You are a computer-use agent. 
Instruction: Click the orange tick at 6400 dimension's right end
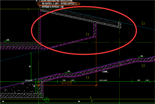[96, 85]
